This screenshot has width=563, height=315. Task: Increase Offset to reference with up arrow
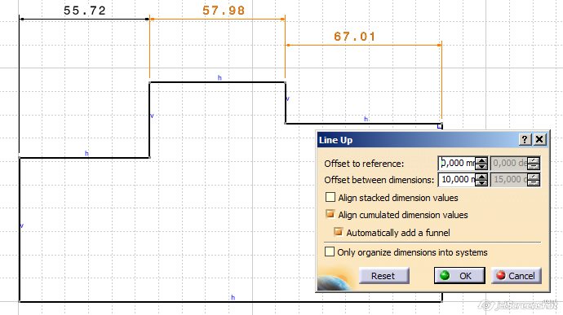pyautogui.click(x=481, y=160)
